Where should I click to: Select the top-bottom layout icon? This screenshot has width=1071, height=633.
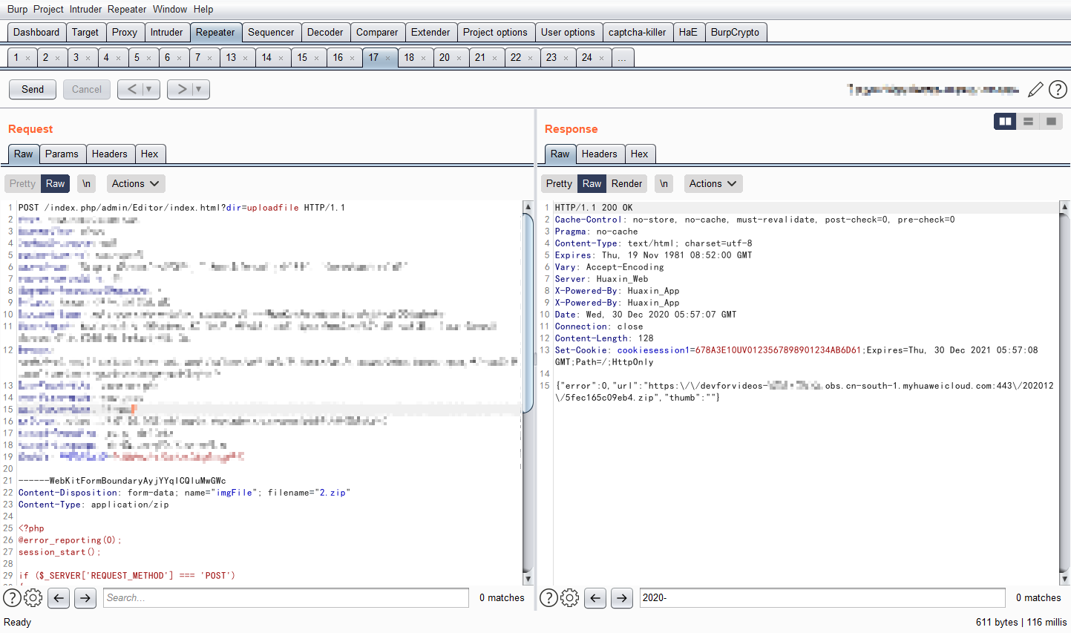[1028, 122]
